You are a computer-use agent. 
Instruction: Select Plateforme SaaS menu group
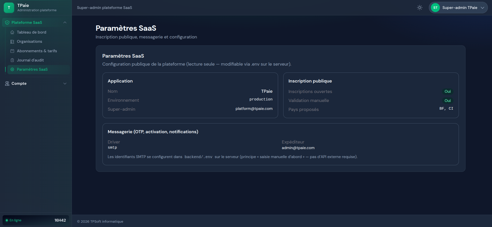(36, 23)
